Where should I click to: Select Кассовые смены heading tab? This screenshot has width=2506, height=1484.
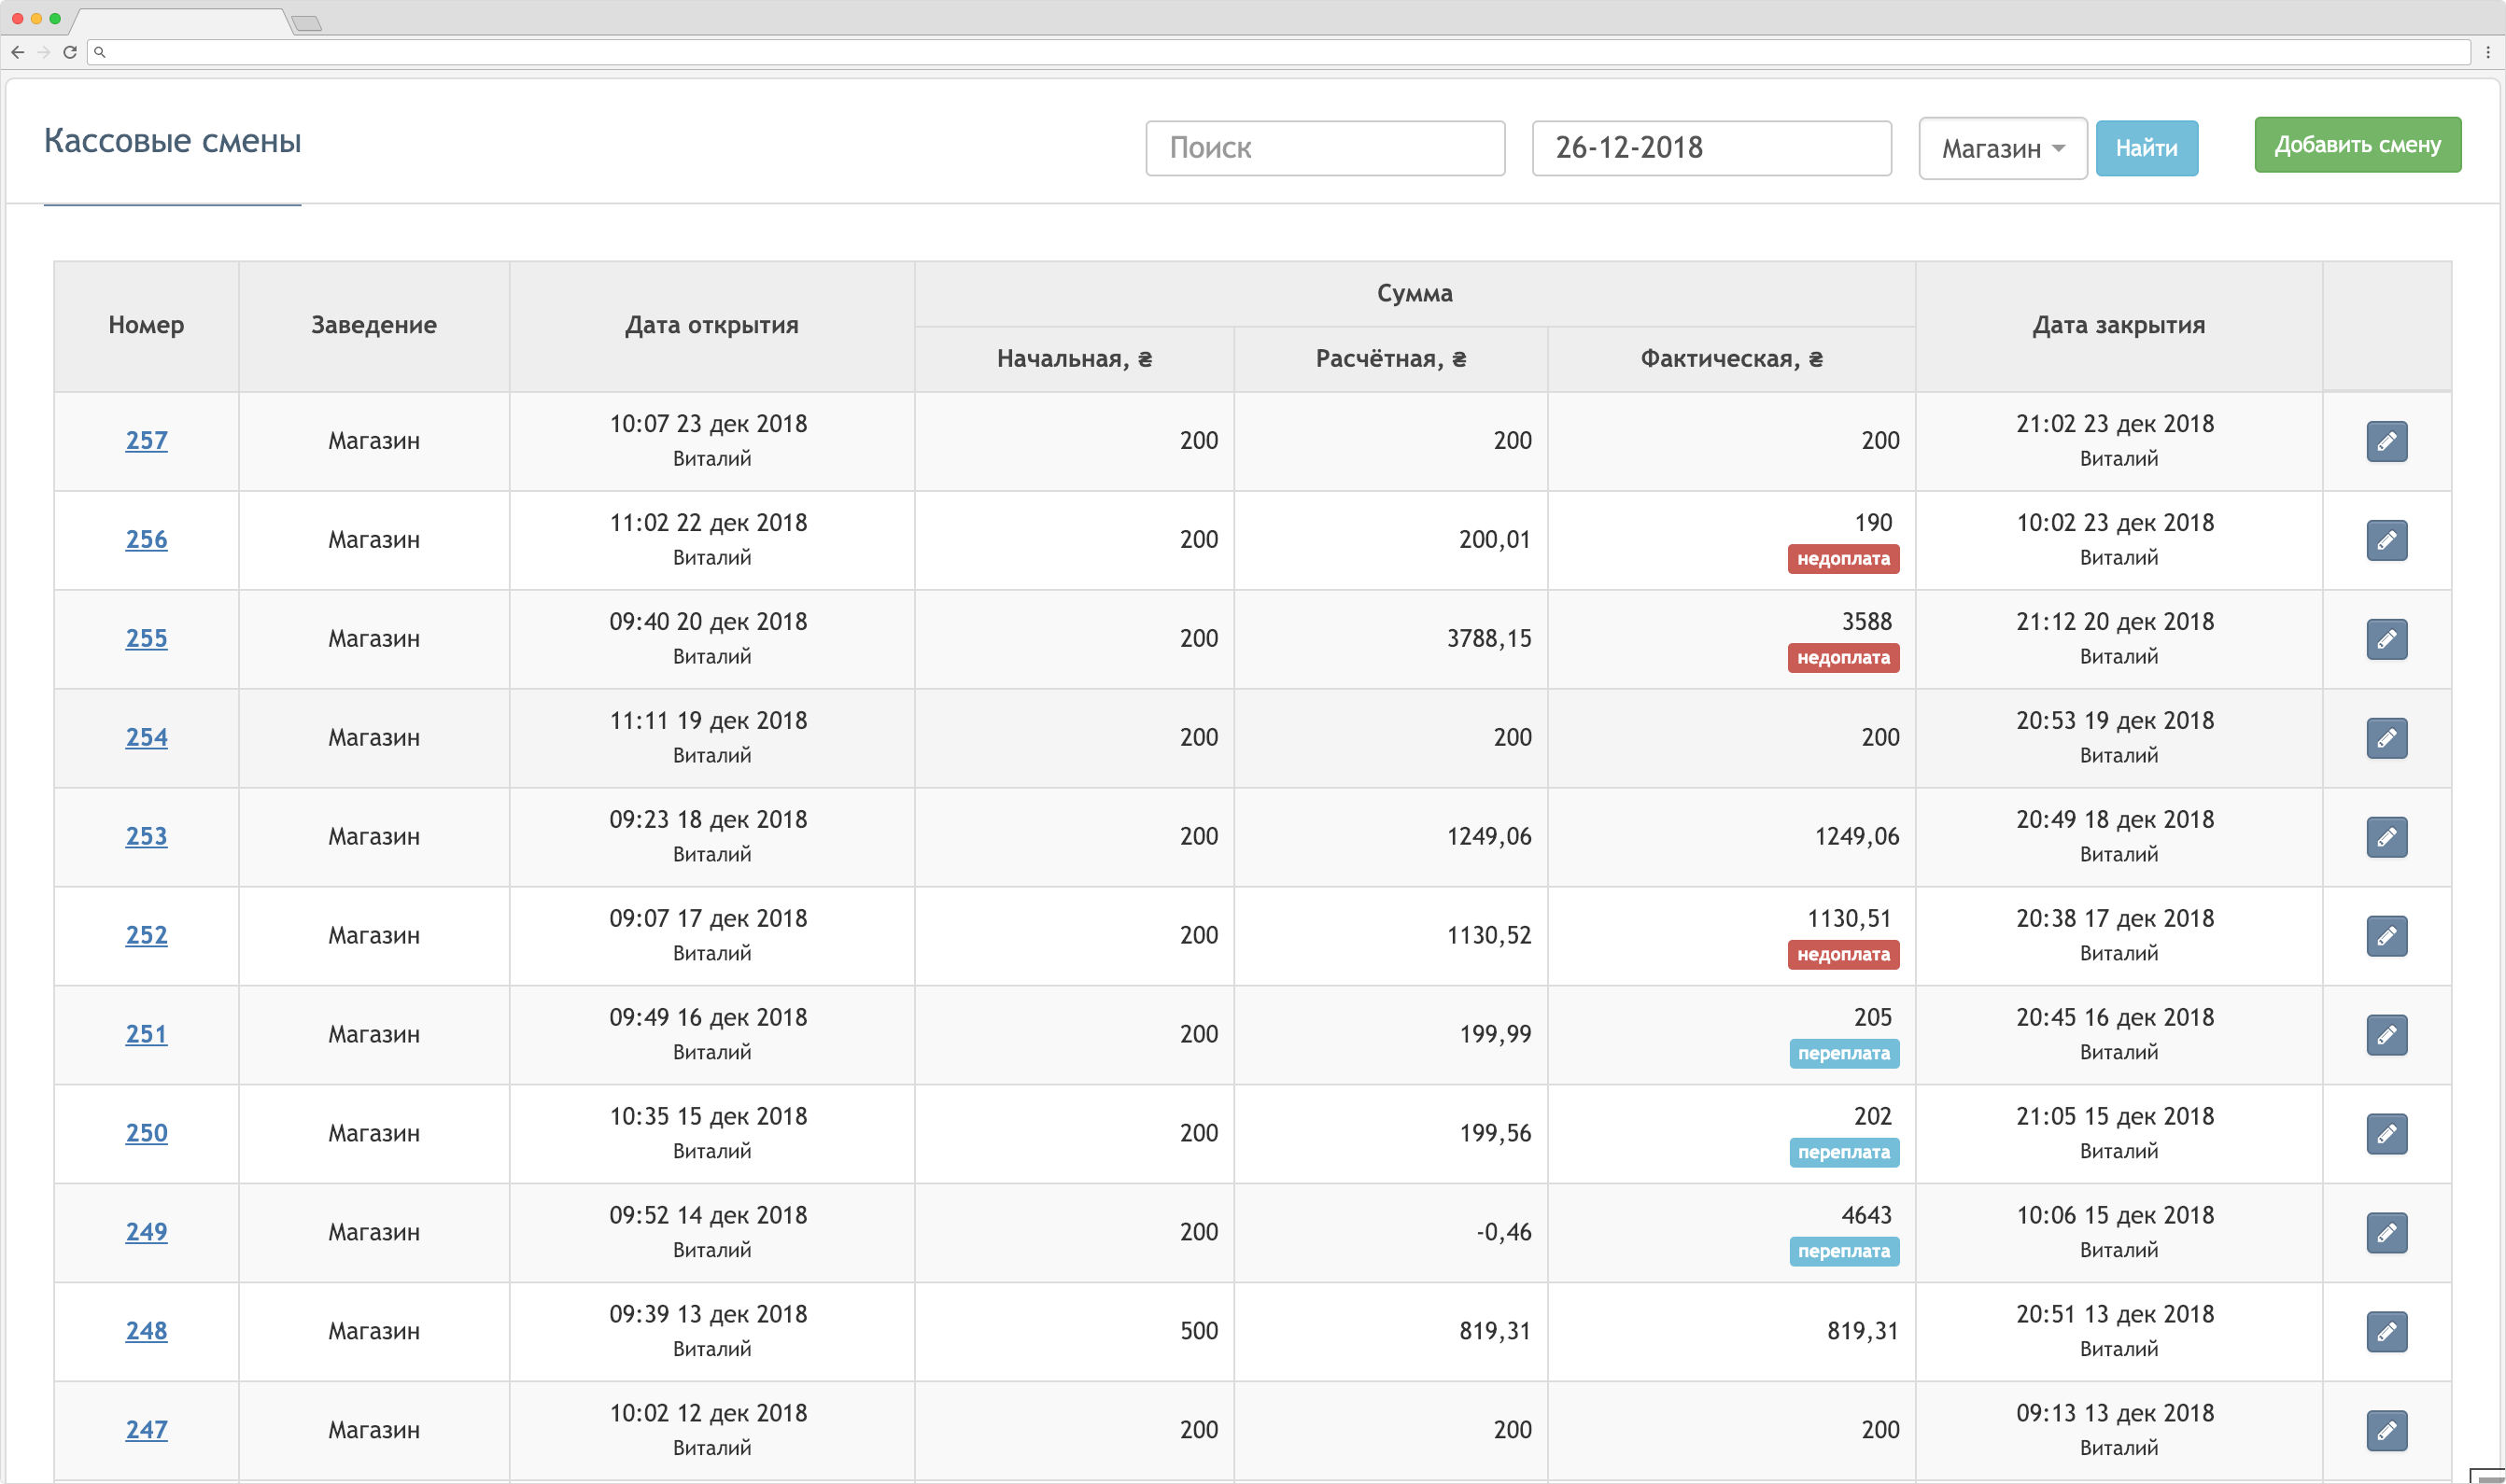pos(172,141)
